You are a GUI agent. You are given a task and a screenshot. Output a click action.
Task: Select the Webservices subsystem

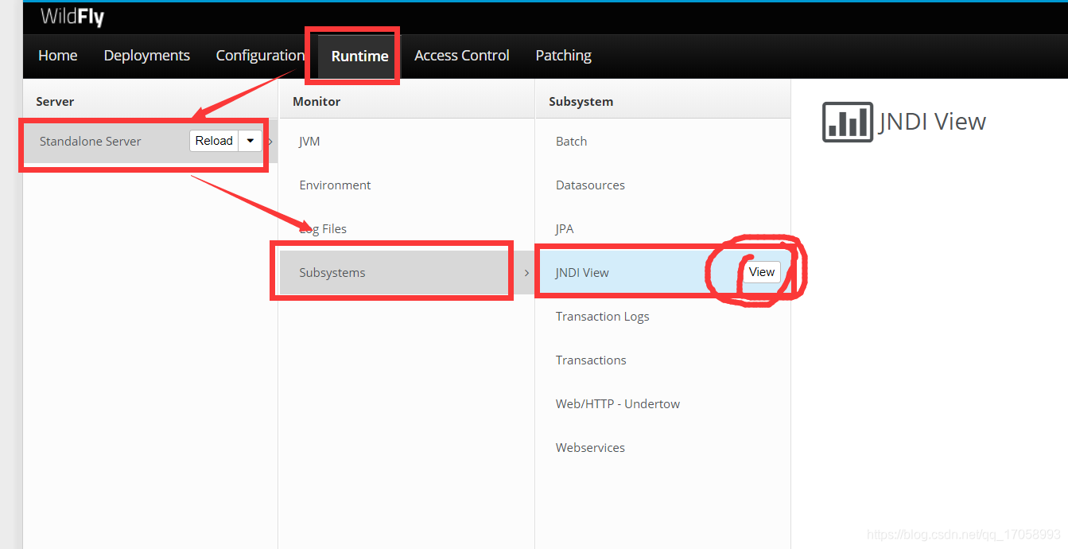[590, 448]
